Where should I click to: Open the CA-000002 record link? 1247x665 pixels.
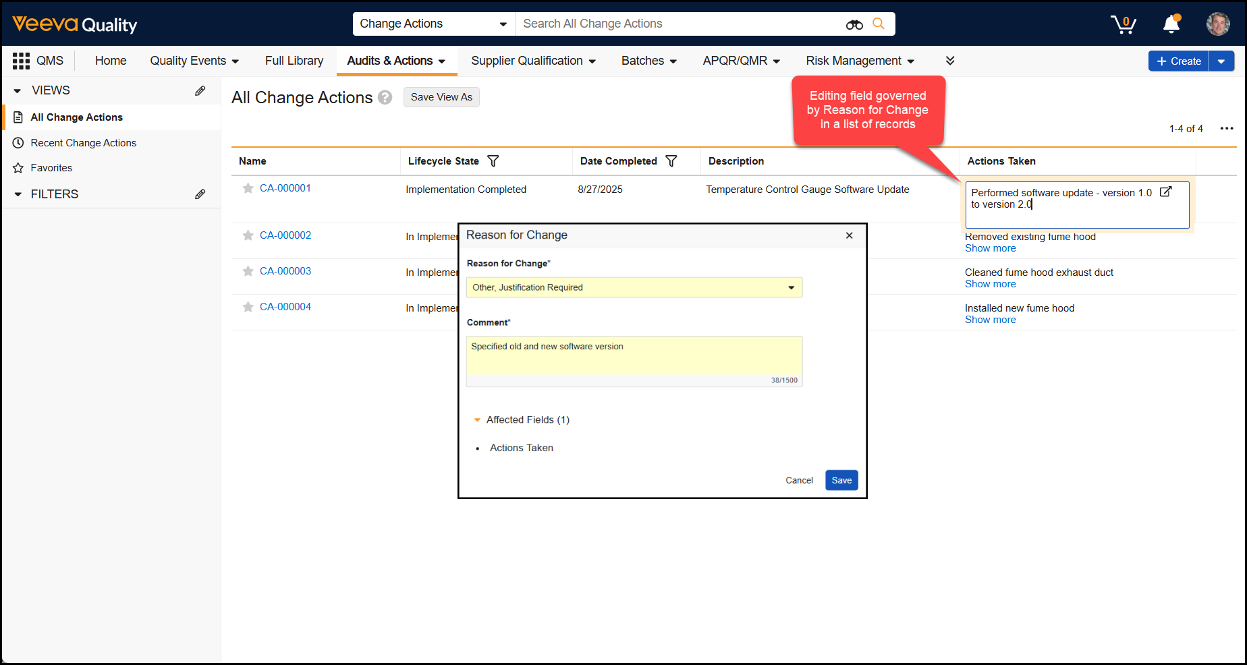click(285, 235)
